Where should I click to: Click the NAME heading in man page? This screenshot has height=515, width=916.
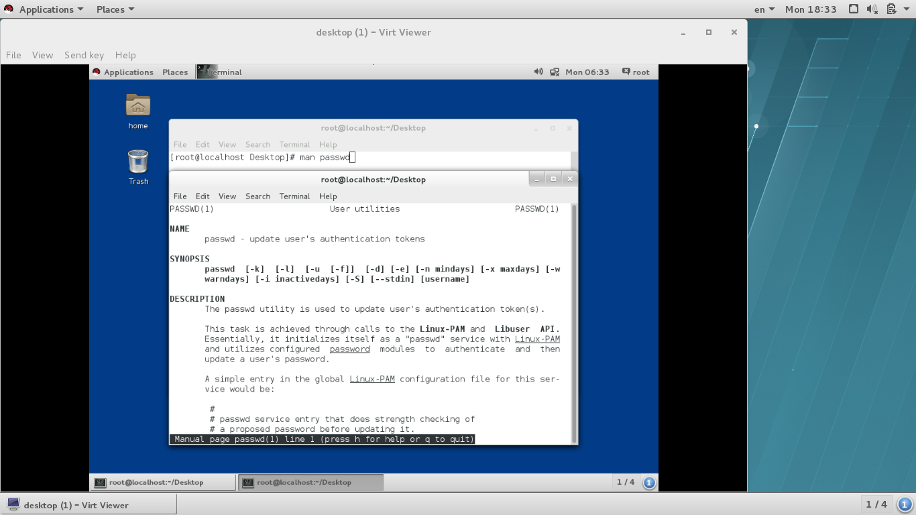(x=180, y=229)
